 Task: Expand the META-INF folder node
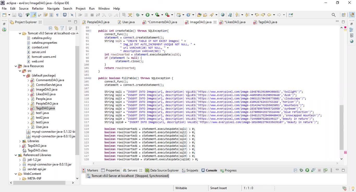(20, 178)
